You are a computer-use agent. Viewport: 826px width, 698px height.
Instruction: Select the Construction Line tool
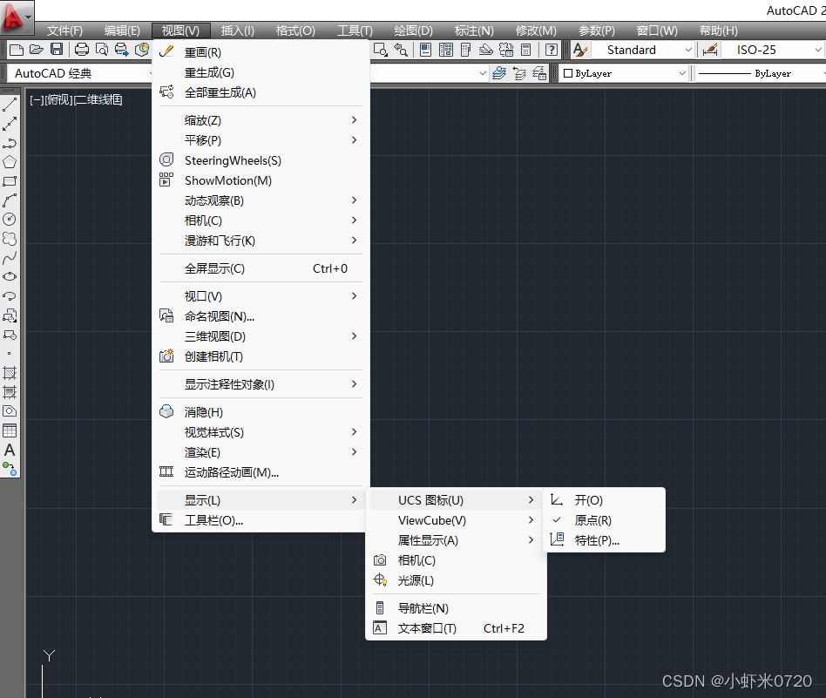[x=10, y=124]
